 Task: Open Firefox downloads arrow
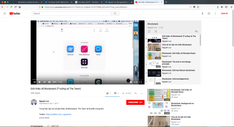(218, 7)
